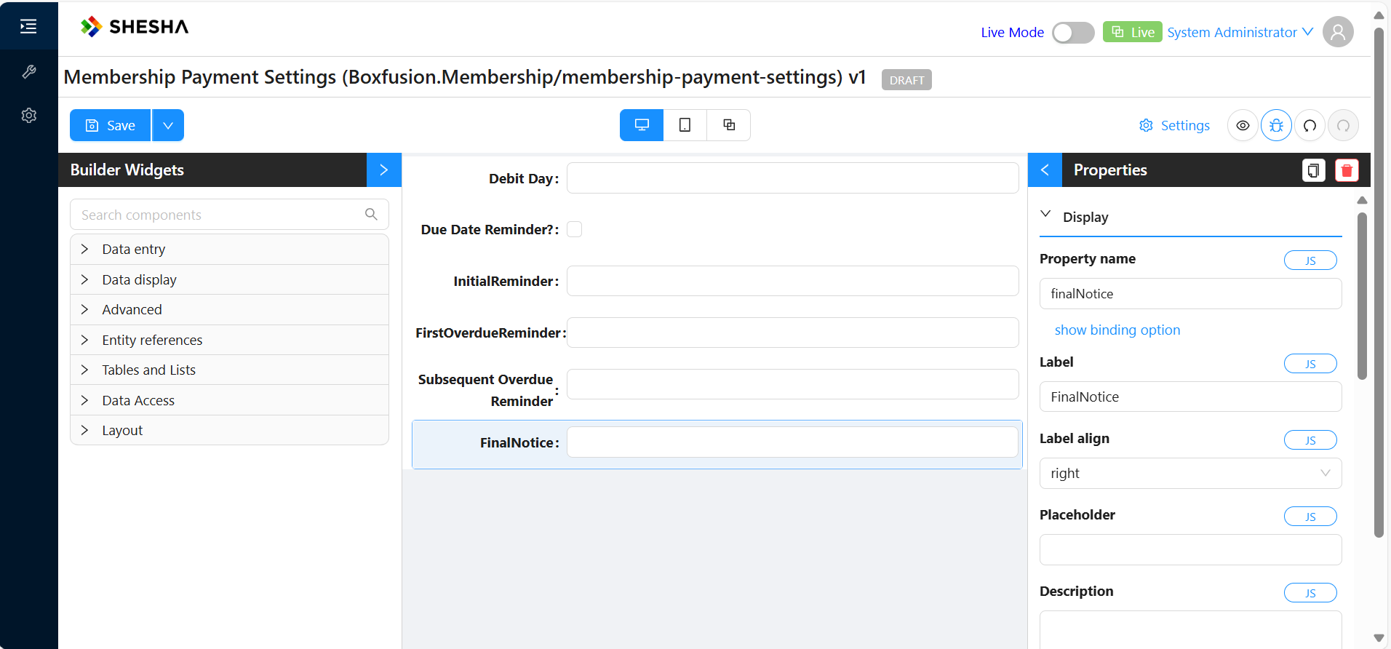Redo the last change
The image size is (1391, 649).
pos(1343,125)
